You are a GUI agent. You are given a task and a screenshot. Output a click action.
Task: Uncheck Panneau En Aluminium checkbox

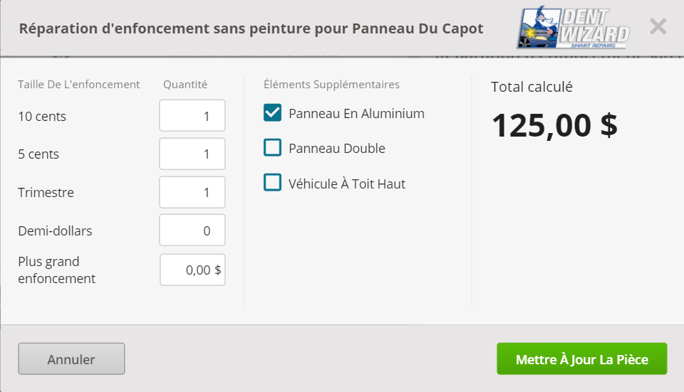(x=273, y=112)
